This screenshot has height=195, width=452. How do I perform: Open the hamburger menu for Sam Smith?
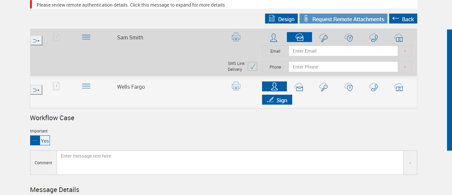(86, 37)
